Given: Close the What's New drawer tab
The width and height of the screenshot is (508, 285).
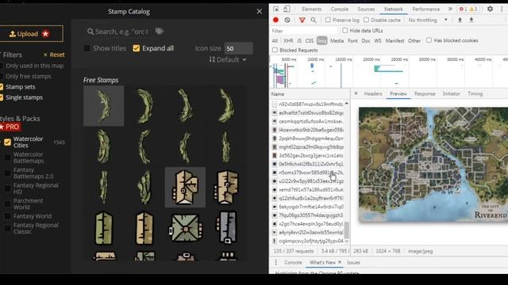Looking at the screenshot, I should pyautogui.click(x=340, y=262).
